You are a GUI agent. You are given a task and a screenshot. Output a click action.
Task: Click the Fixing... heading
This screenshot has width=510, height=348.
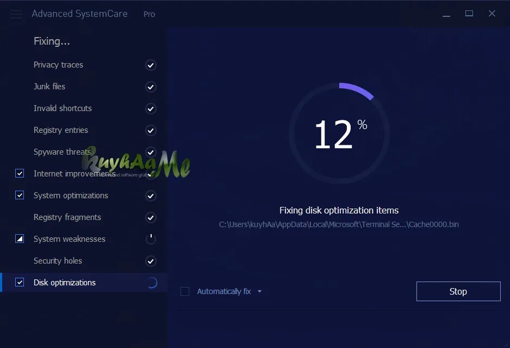tap(52, 41)
